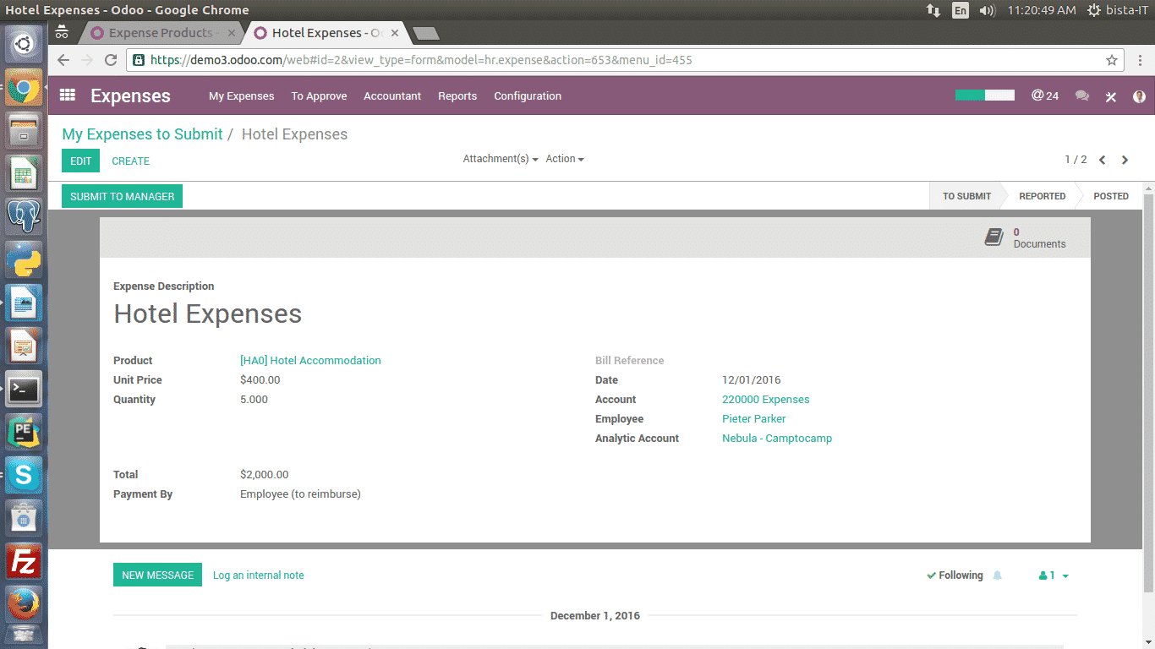Open Chrome's three-dot menu
1155x649 pixels.
tap(1138, 60)
